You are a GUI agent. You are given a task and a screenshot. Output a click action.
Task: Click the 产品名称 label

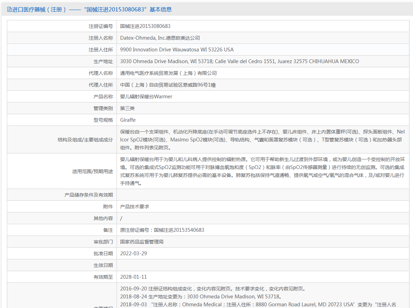point(103,97)
